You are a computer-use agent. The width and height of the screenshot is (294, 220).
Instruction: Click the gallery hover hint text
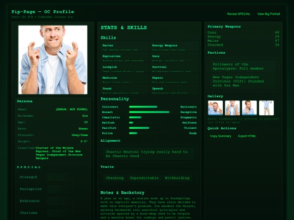[x=243, y=121]
